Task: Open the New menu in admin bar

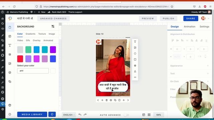Action: pos(42,12)
